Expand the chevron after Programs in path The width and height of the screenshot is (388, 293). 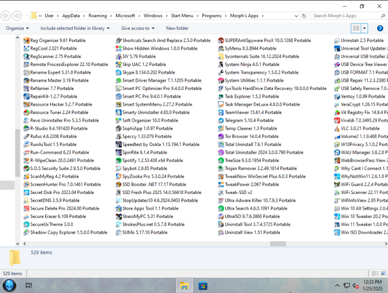[226, 16]
